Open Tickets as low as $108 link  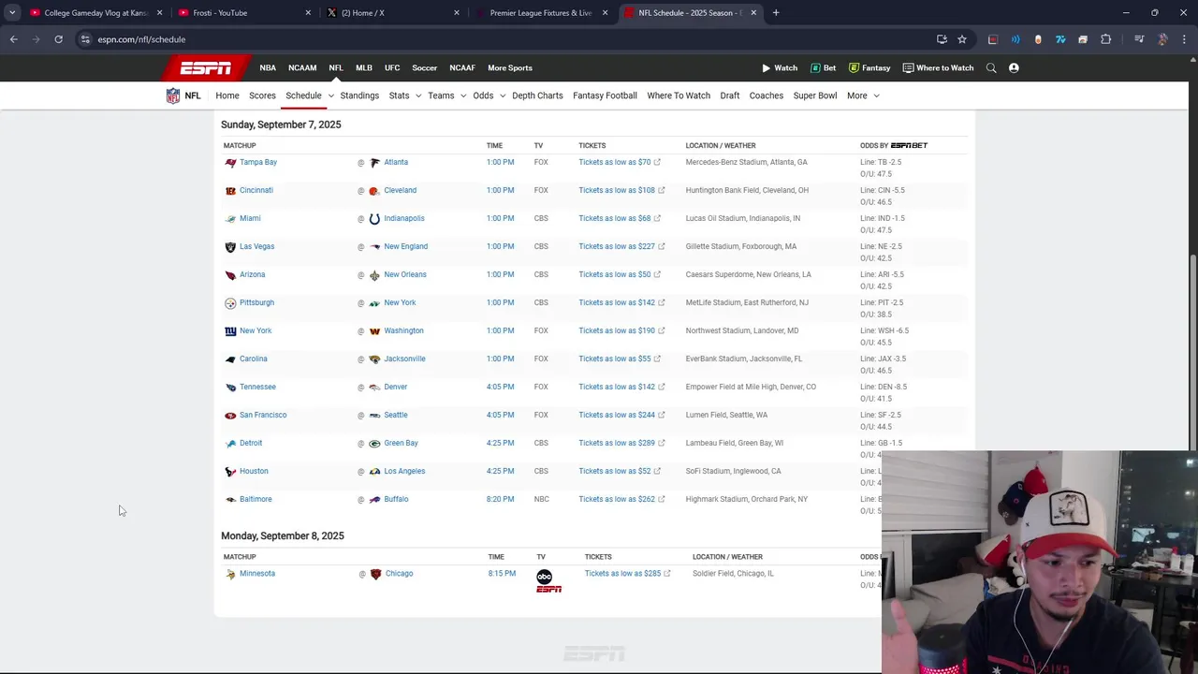click(x=617, y=190)
